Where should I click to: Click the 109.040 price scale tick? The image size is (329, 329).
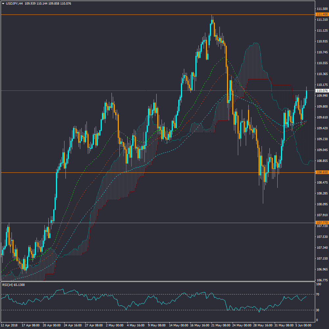[x=322, y=150]
